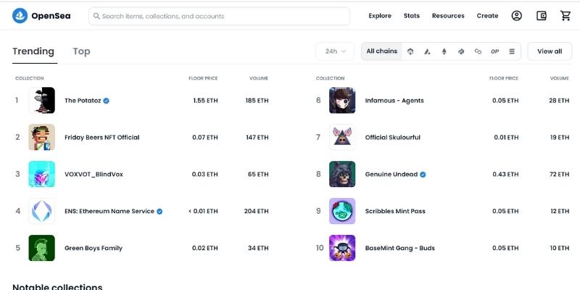Filter by Solana striped-bars icon

point(512,51)
